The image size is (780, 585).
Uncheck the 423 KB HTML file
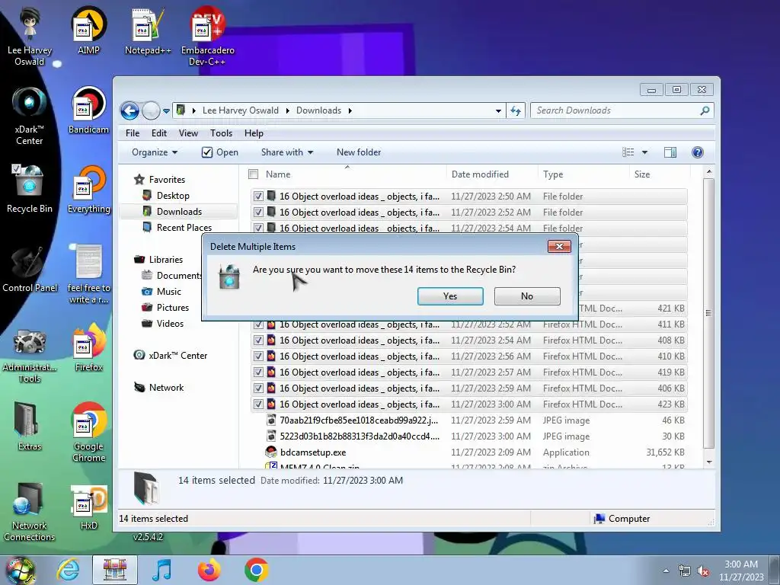[258, 404]
